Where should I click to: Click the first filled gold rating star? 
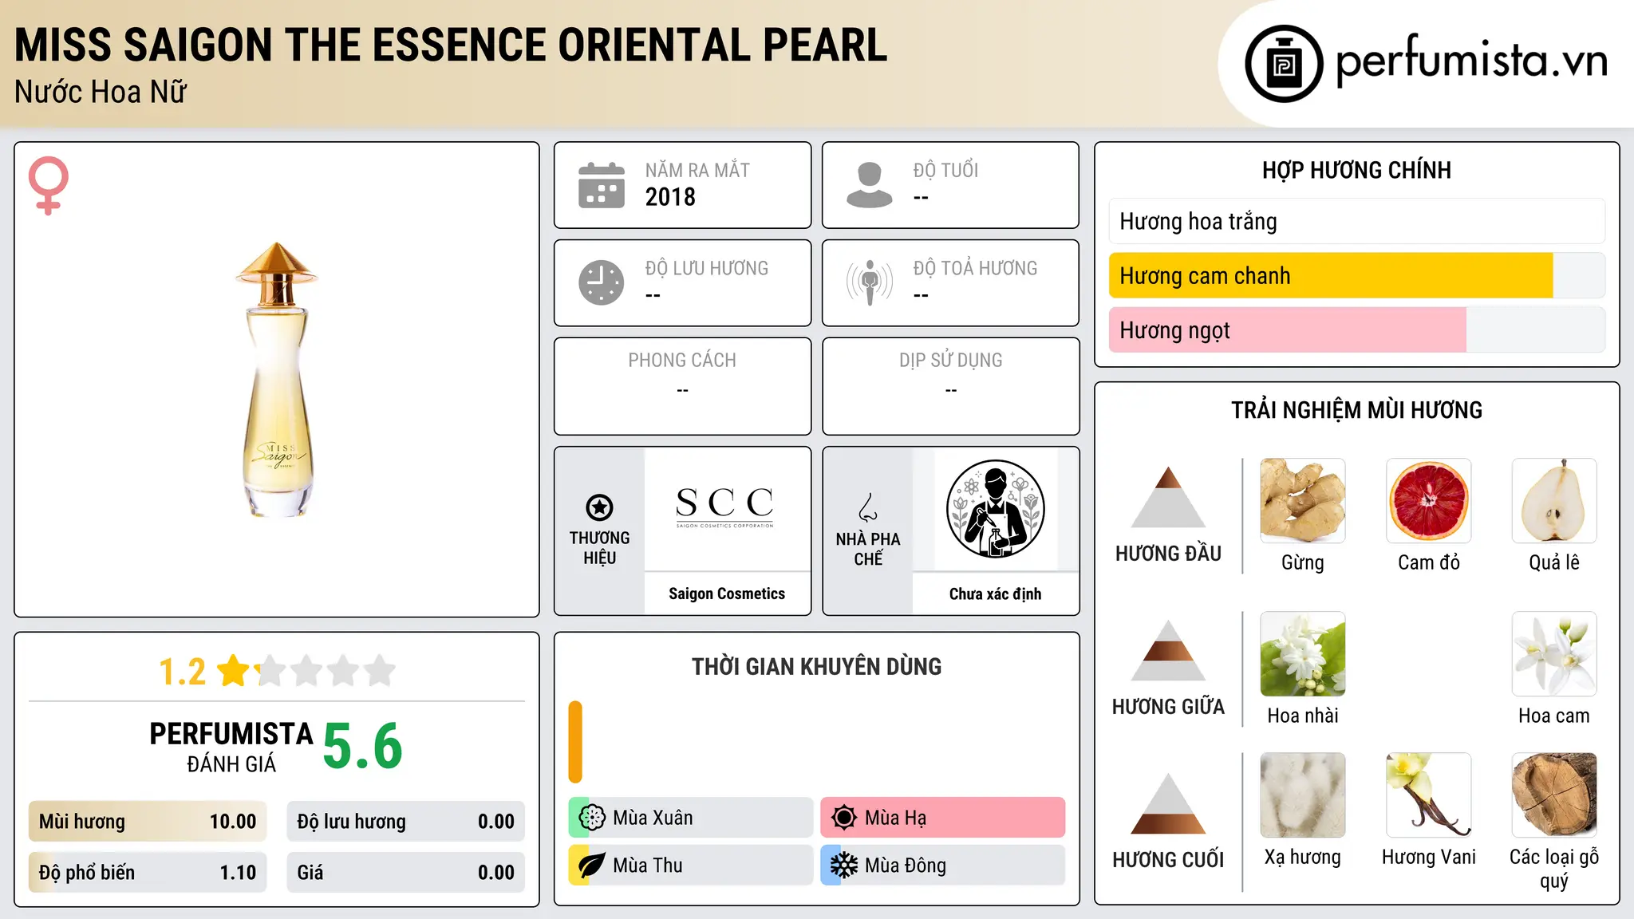coord(234,671)
